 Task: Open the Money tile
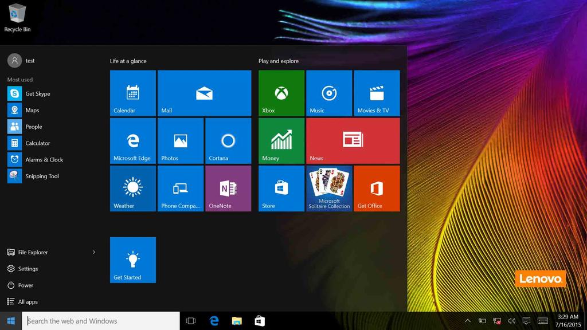281,141
